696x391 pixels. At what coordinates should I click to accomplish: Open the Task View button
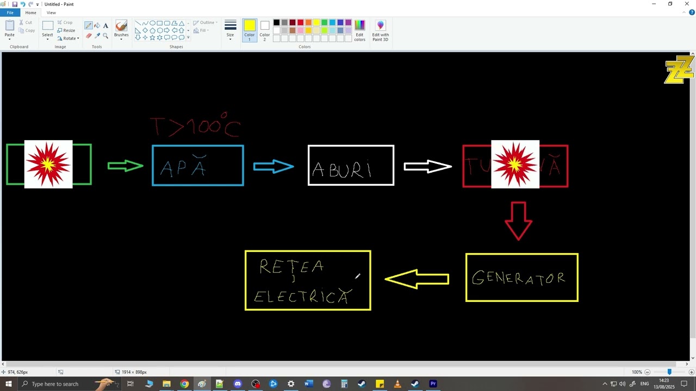tap(130, 384)
